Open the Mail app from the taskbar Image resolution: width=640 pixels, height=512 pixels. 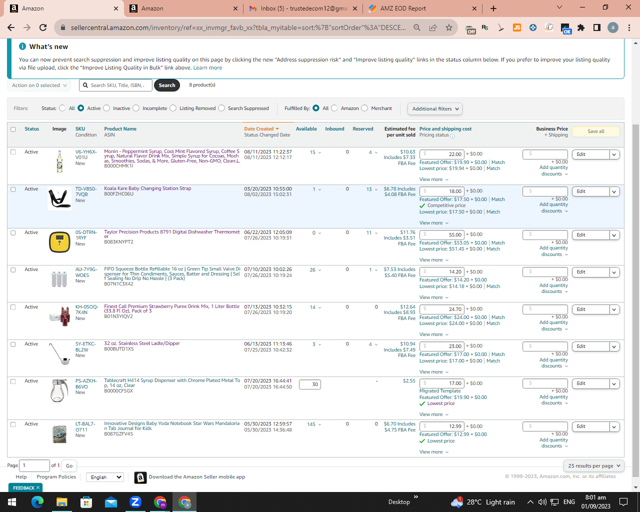[111, 501]
